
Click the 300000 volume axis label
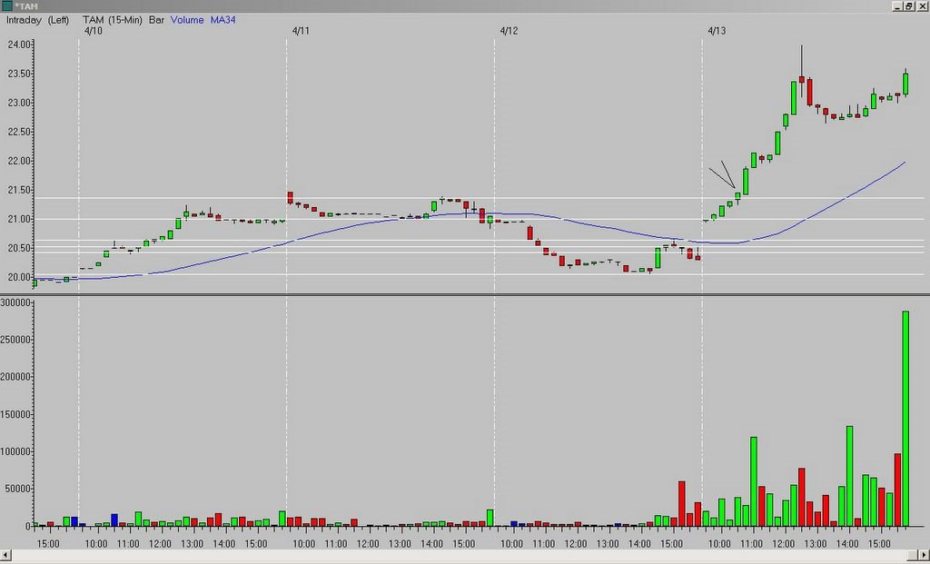(x=15, y=302)
